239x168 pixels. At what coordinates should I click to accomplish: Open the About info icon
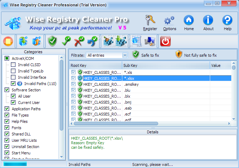pyautogui.click(x=208, y=20)
